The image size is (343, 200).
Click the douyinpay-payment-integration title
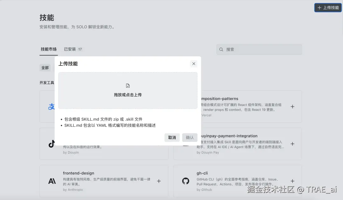[x=229, y=136]
